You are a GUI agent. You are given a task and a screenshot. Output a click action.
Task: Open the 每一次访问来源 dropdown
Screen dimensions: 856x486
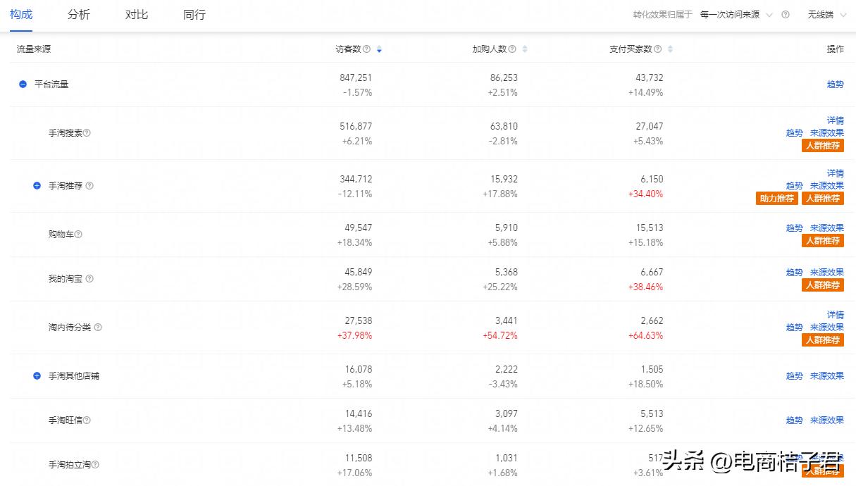736,15
